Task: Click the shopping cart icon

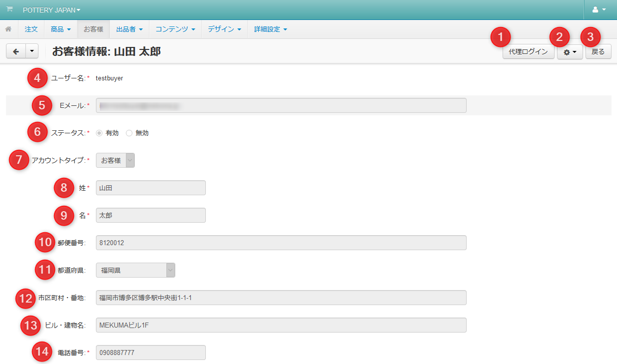Action: 9,10
